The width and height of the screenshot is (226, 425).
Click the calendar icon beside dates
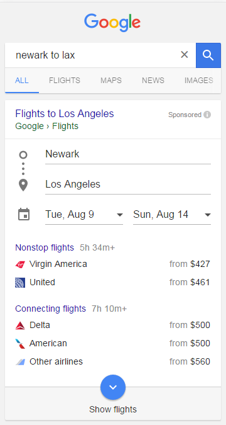[23, 215]
